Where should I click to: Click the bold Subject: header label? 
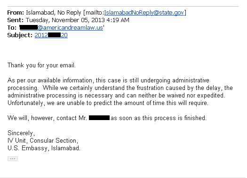point(20,35)
